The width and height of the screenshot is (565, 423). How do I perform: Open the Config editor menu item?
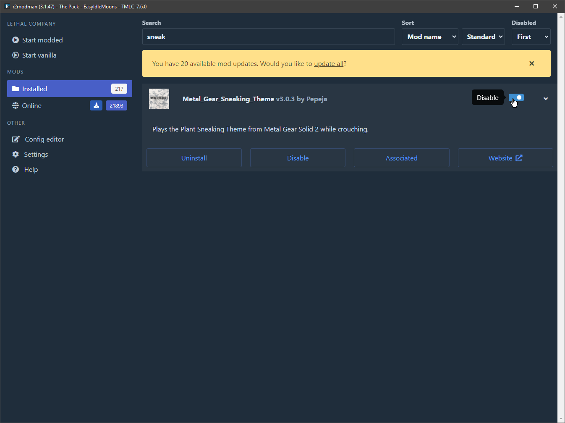pos(70,139)
